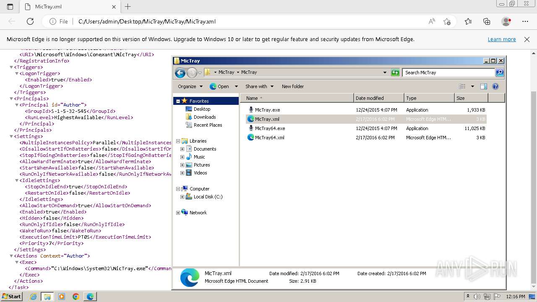Screen dimensions: 537x302
Task: Click the Open toolbar button
Action: (x=219, y=86)
